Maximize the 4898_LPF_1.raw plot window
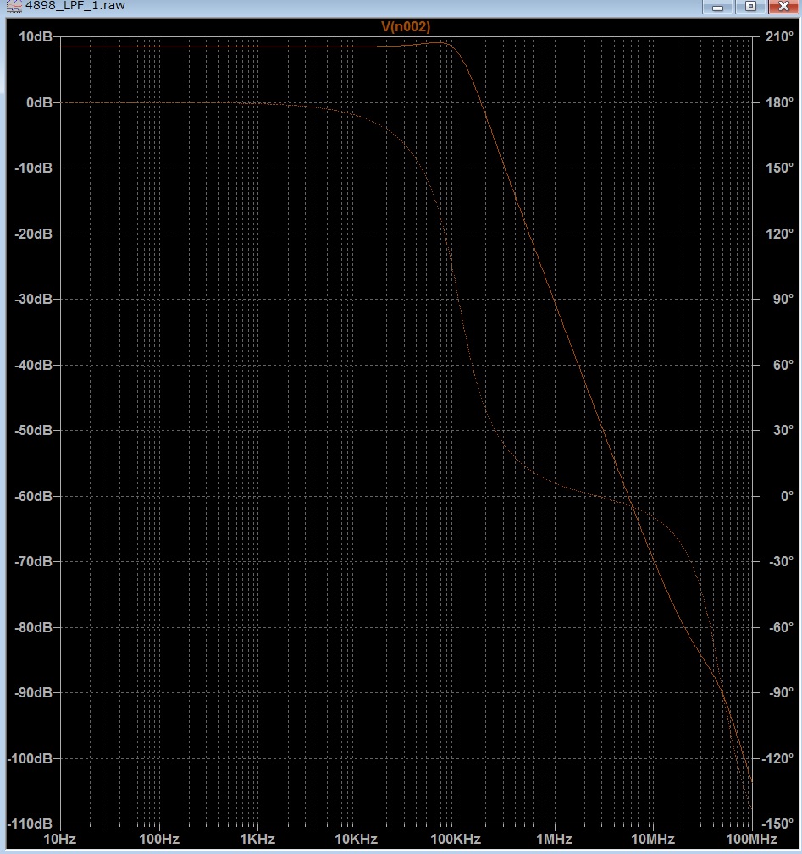The height and width of the screenshot is (854, 802). [750, 7]
